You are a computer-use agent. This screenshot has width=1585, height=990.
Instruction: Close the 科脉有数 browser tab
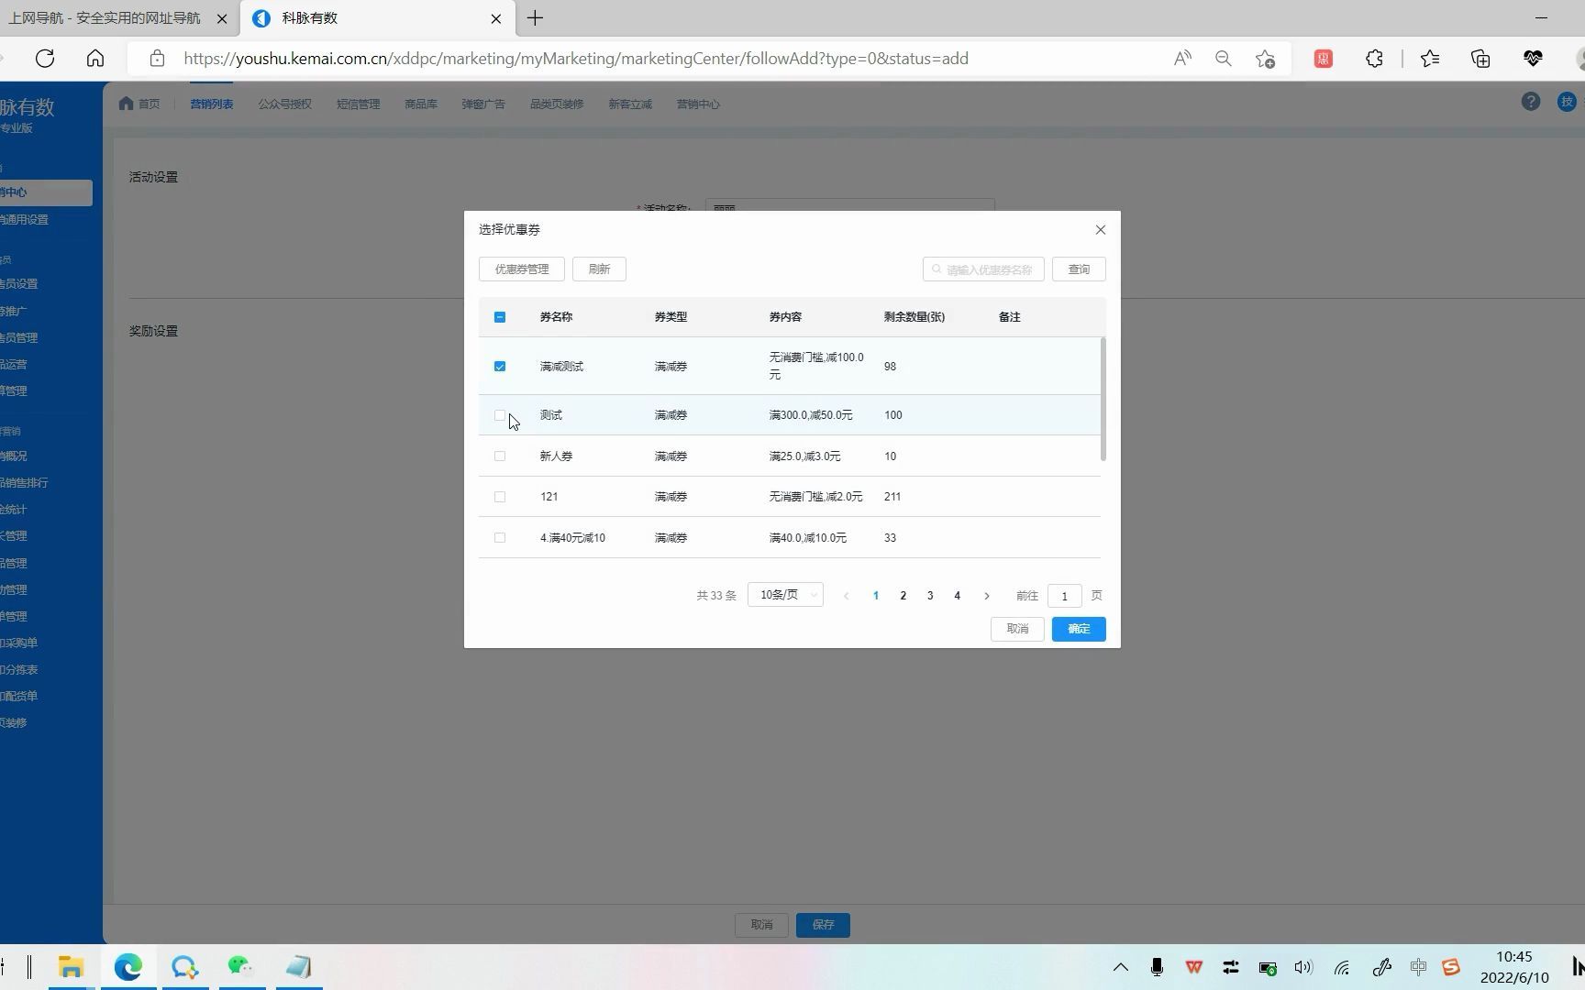[496, 18]
